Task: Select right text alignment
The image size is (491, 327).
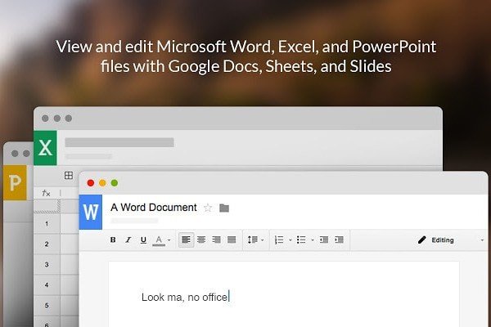Action: pos(216,240)
